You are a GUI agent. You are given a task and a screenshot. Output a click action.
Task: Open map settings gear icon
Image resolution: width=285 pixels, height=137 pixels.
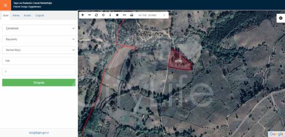281,18
